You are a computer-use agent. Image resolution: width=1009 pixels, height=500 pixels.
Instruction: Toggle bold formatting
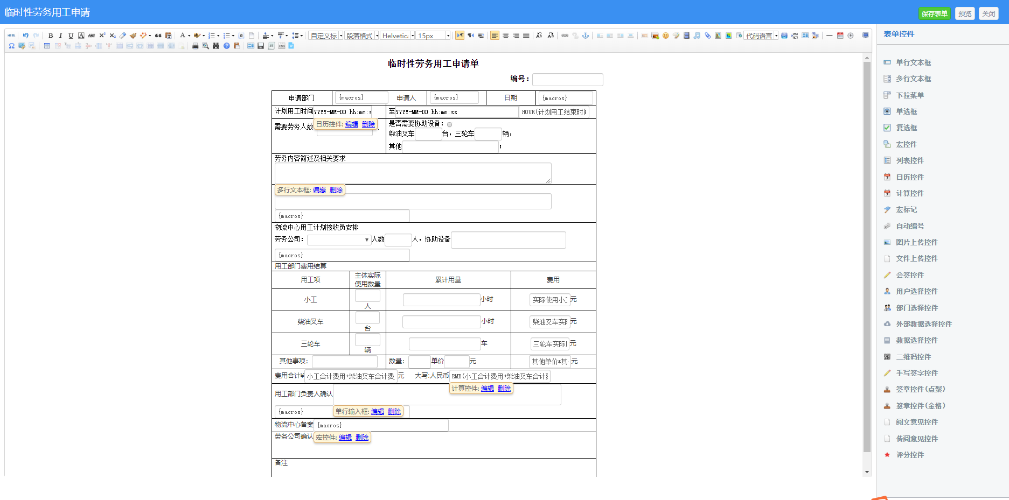tap(51, 35)
